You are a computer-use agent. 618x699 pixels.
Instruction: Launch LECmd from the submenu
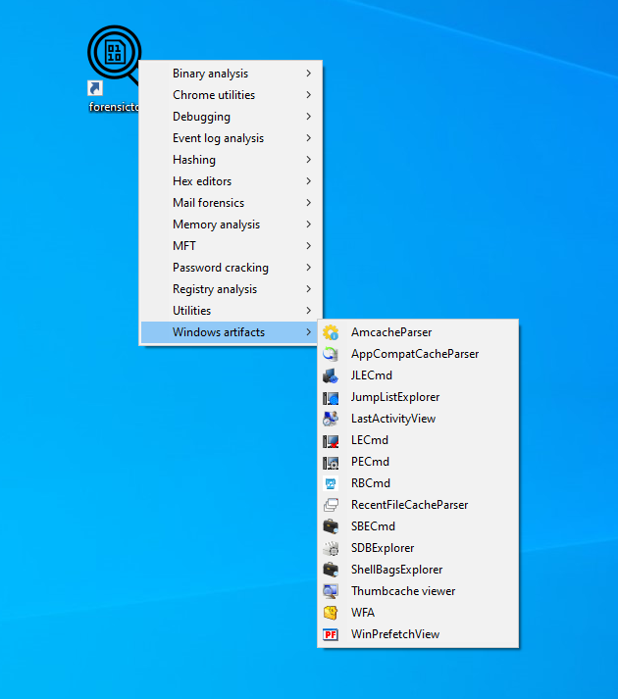(x=418, y=440)
